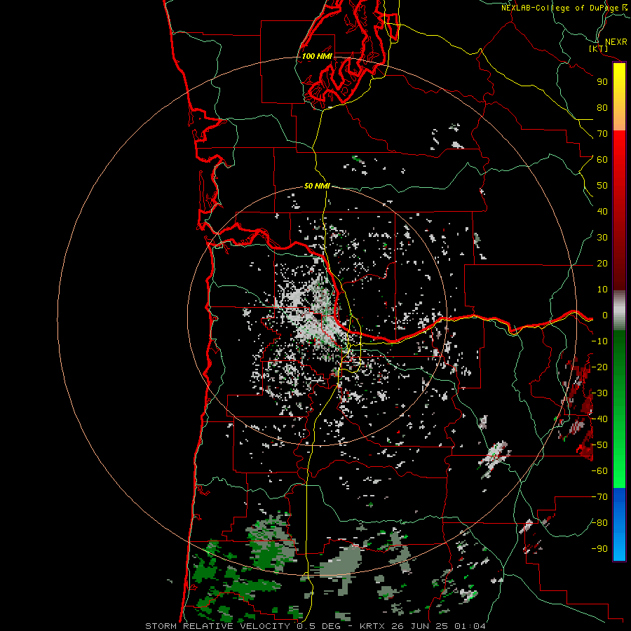Image resolution: width=631 pixels, height=631 pixels.
Task: Click the 0 value on the velocity scale
Action: (605, 315)
